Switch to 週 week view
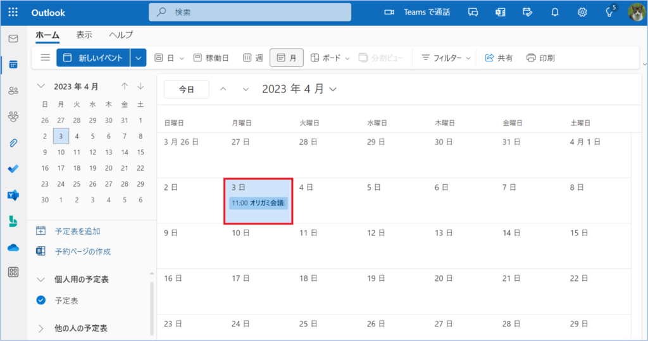 click(253, 58)
